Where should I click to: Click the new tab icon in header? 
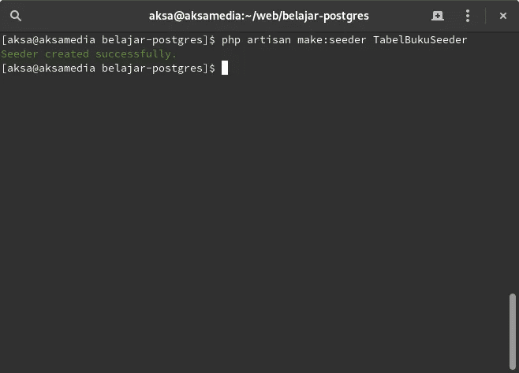438,16
